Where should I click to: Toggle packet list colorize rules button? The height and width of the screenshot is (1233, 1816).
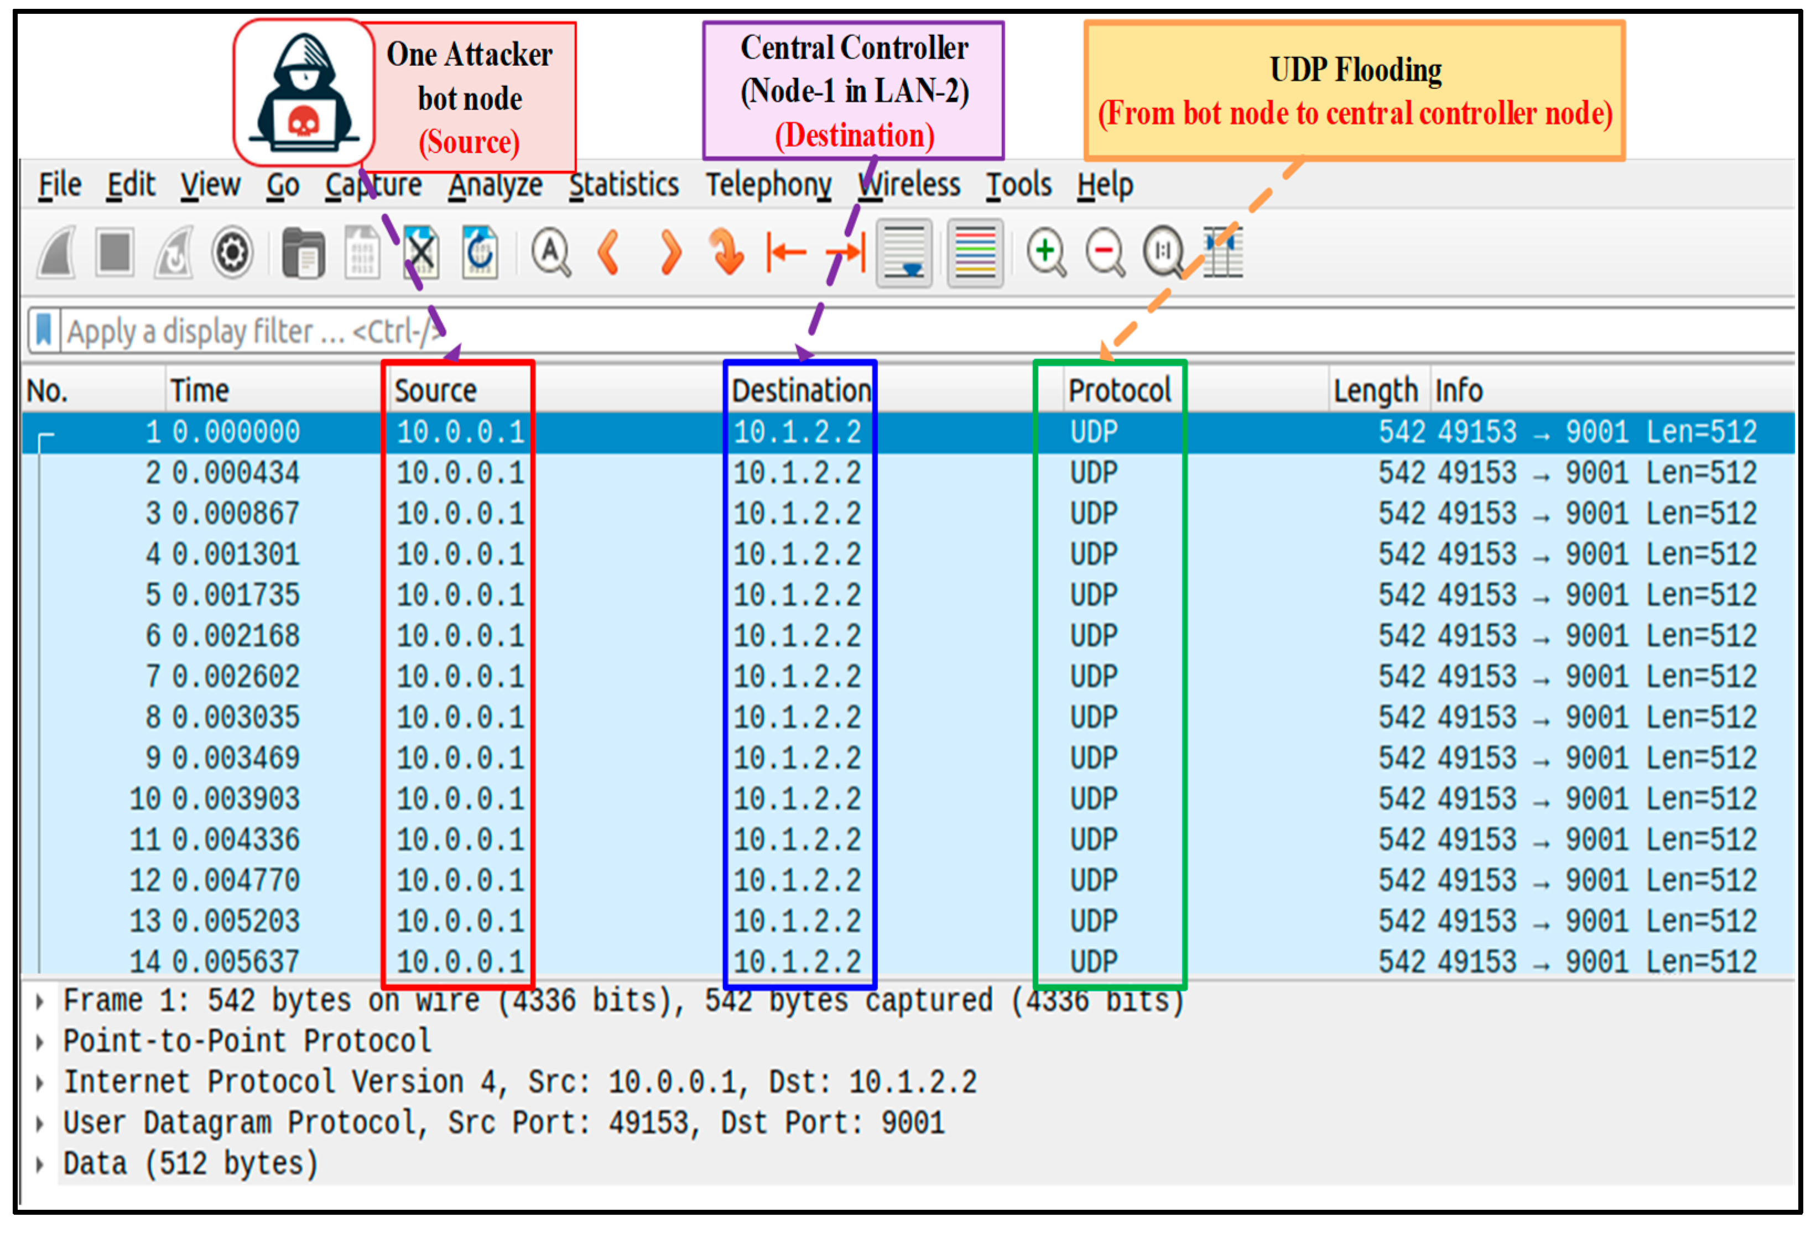(x=975, y=253)
